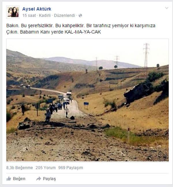Show the 8,3b Beğenme likes list
Screen dimensions: 173x187
[x=20, y=168]
